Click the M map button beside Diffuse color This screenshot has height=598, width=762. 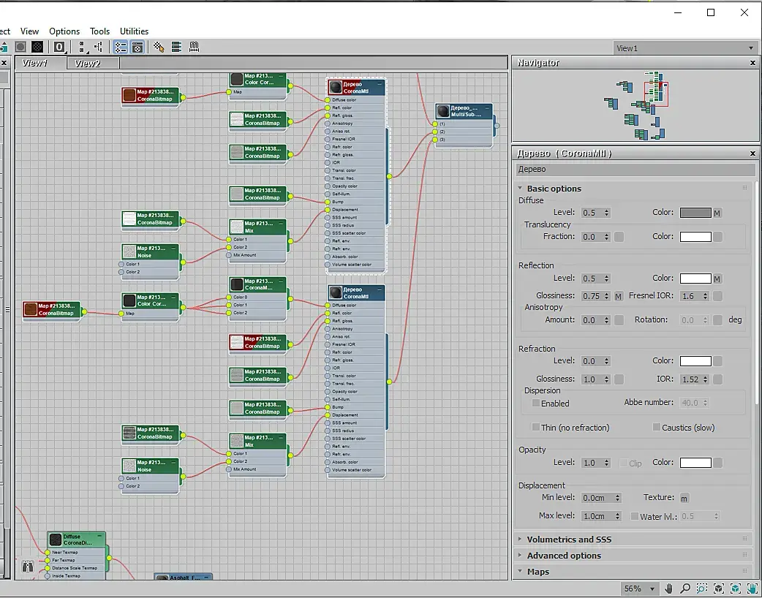click(717, 213)
